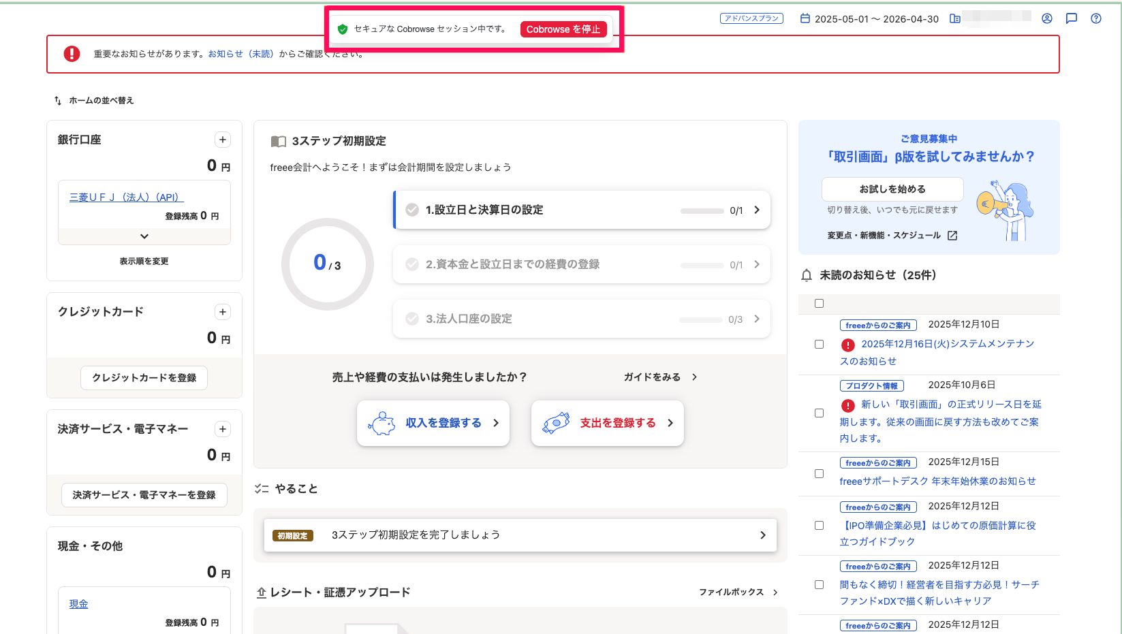This screenshot has width=1122, height=634.
Task: Toggle the select-all notifications checkbox
Action: click(820, 304)
